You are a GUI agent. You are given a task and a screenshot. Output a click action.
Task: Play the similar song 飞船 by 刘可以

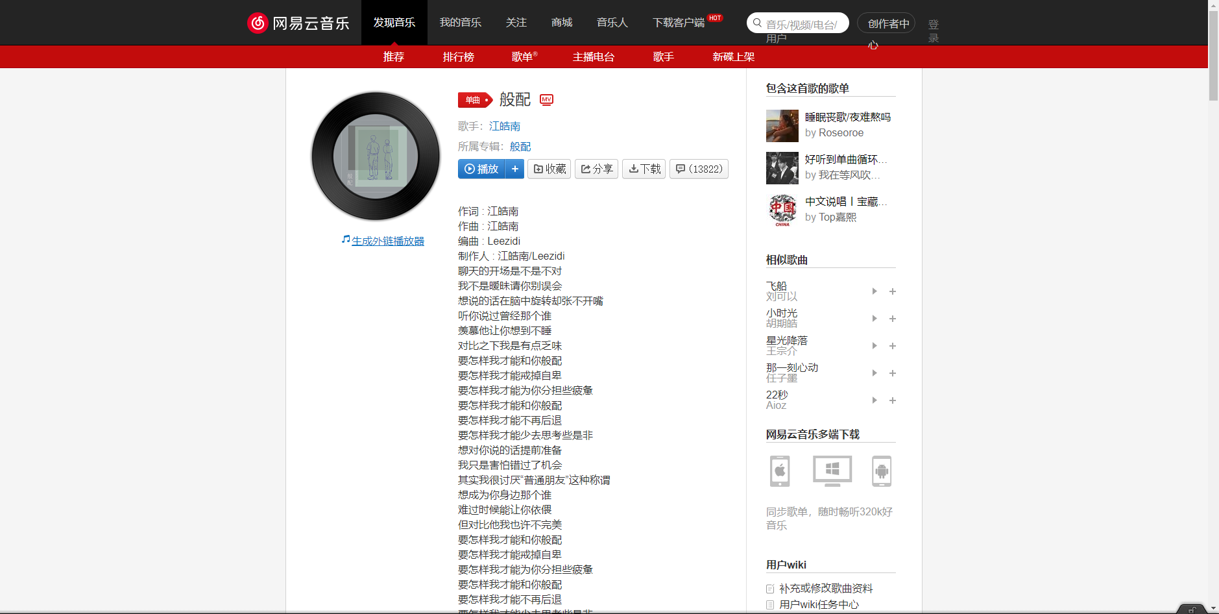pos(874,291)
